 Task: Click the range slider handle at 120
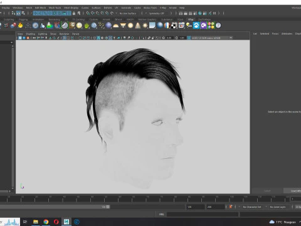pyautogui.click(x=108, y=207)
